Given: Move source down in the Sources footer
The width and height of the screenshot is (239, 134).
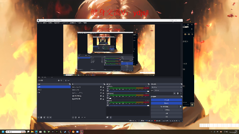Looking at the screenshot, I should [85, 117].
